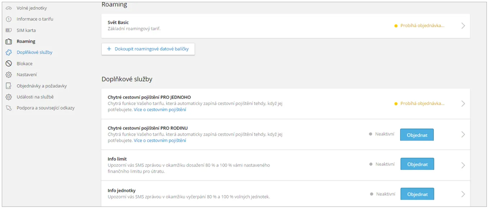Image resolution: width=489 pixels, height=209 pixels.
Task: Expand the Info limit row chevron
Action: coord(463,165)
